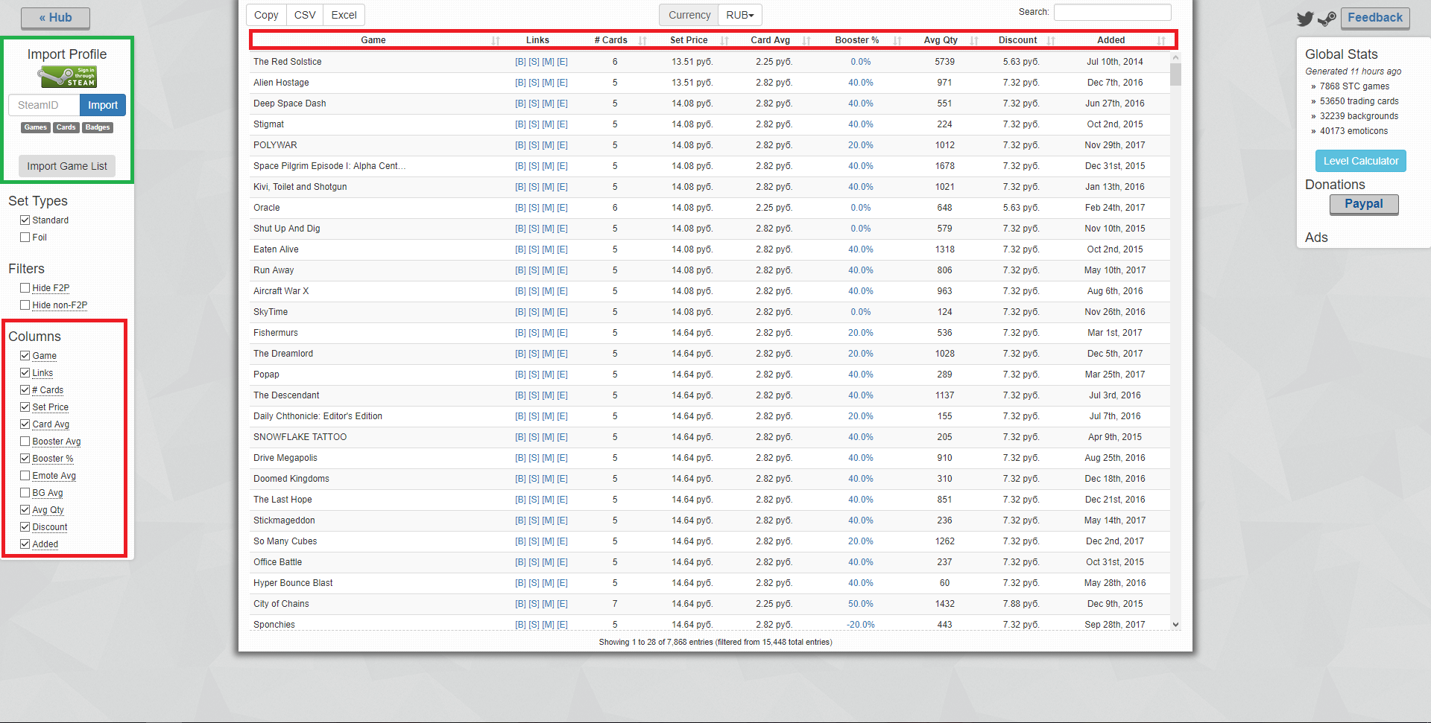Viewport: 1431px width, 723px height.
Task: Select the City of Chains row
Action: pyautogui.click(x=710, y=604)
